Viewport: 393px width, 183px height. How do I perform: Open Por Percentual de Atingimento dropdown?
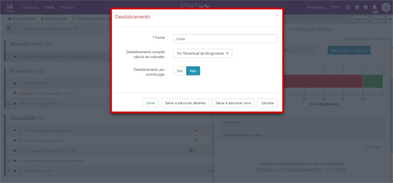(x=203, y=53)
